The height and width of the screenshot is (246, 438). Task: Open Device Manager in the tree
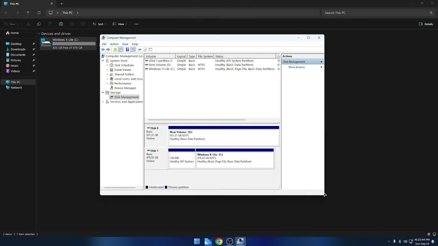pyautogui.click(x=125, y=88)
